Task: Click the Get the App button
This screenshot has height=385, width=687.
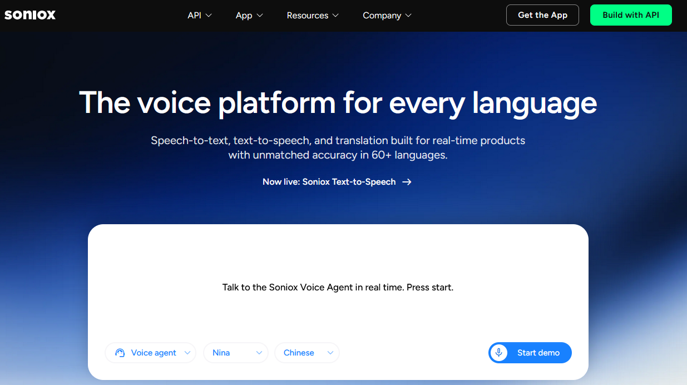Action: [542, 15]
